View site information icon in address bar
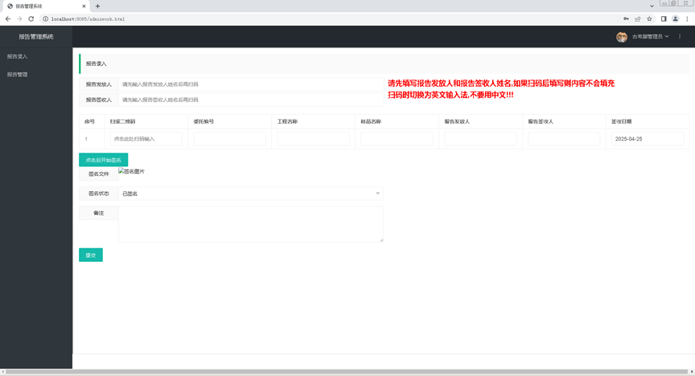This screenshot has width=695, height=376. point(45,19)
